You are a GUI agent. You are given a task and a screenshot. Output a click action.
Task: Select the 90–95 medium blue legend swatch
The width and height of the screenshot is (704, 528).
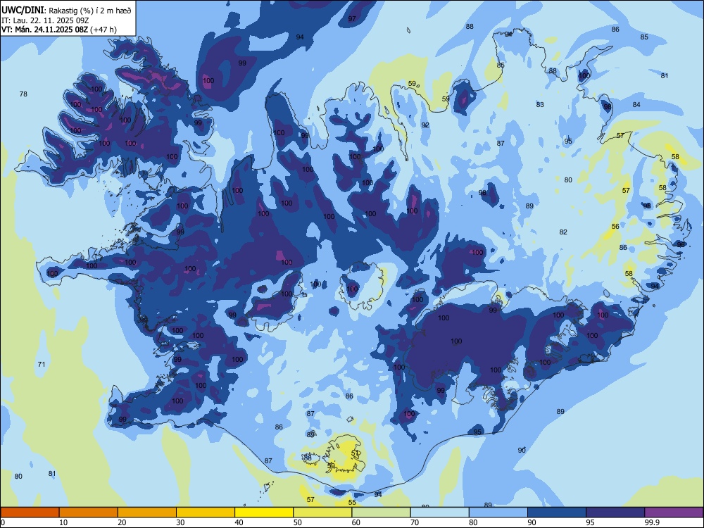point(557,513)
